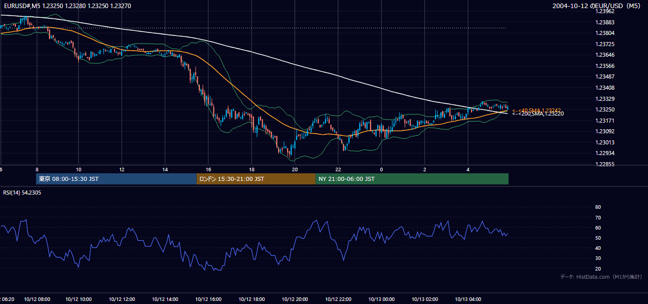Image resolution: width=648 pixels, height=304 pixels.
Task: Click RSI scale level 70
Action: (x=598, y=217)
